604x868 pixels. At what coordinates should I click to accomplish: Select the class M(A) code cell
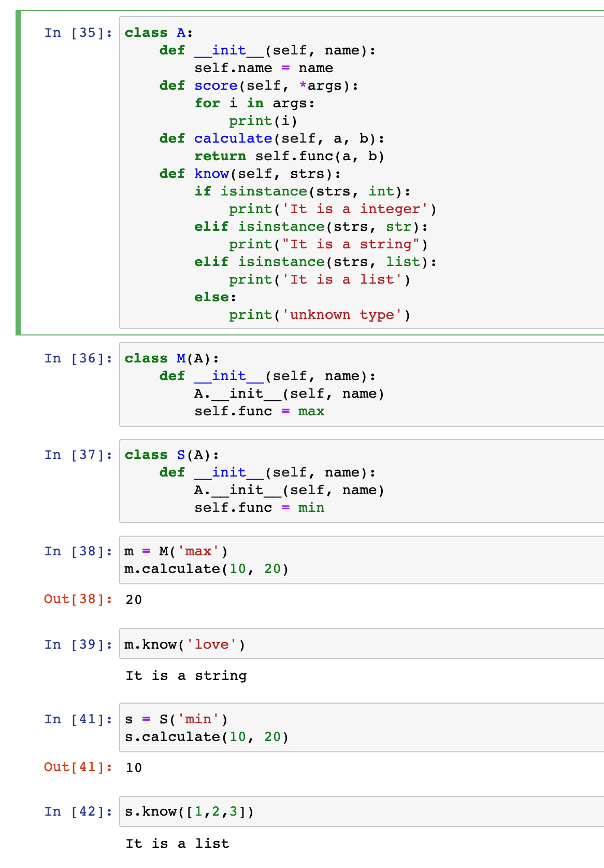tap(362, 384)
